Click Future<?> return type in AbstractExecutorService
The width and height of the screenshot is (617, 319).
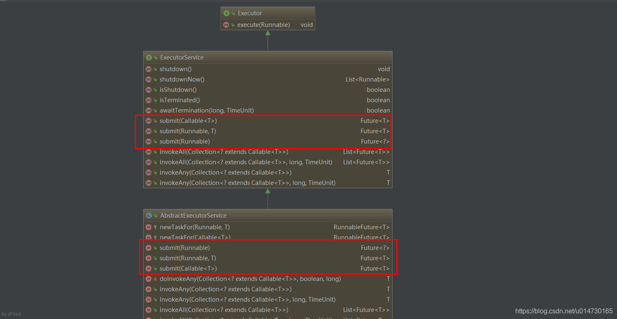point(376,248)
